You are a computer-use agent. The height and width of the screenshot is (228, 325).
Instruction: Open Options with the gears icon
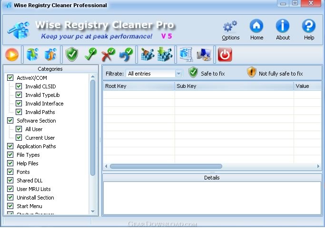(230, 26)
